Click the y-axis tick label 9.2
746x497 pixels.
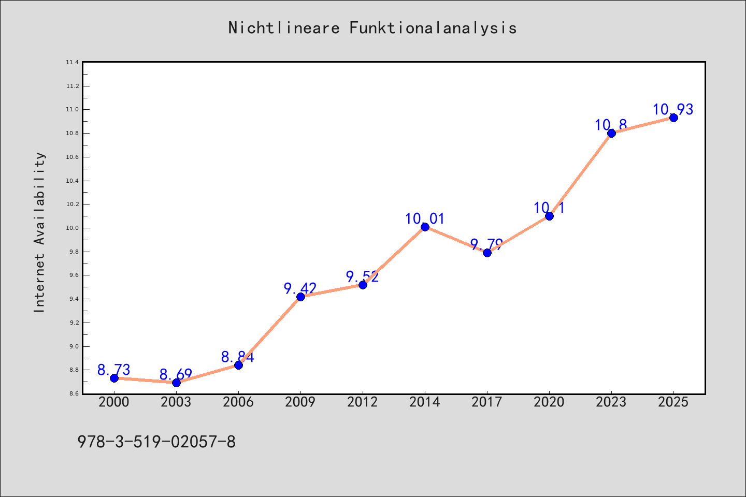click(x=74, y=323)
